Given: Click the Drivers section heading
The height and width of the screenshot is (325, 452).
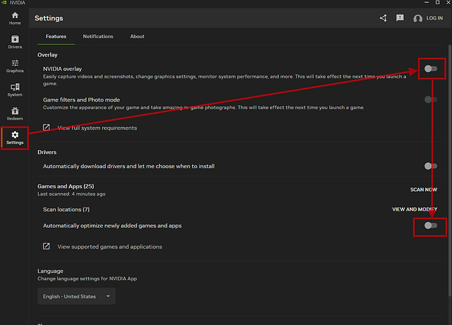Looking at the screenshot, I should 47,152.
